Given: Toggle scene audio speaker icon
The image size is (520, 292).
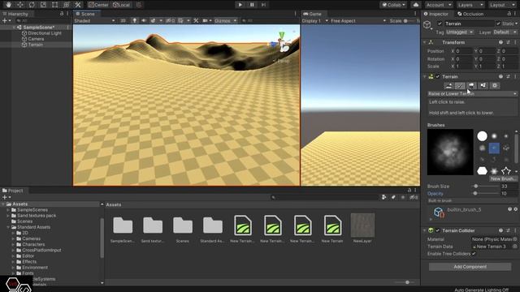Looking at the screenshot, I should point(144,20).
